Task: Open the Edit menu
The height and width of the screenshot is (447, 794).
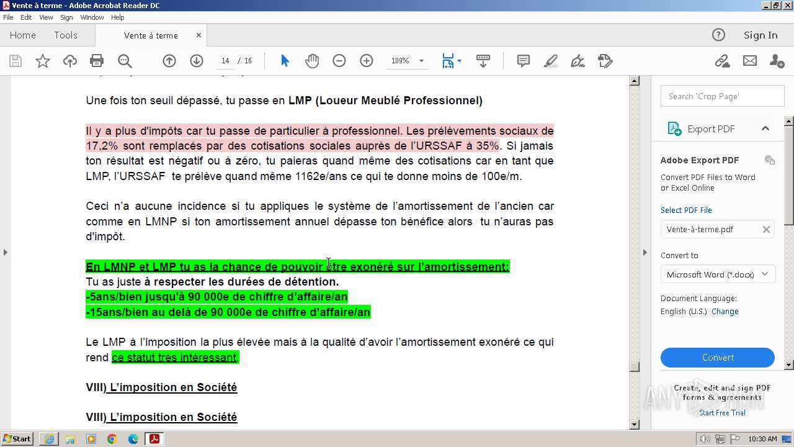Action: [26, 17]
